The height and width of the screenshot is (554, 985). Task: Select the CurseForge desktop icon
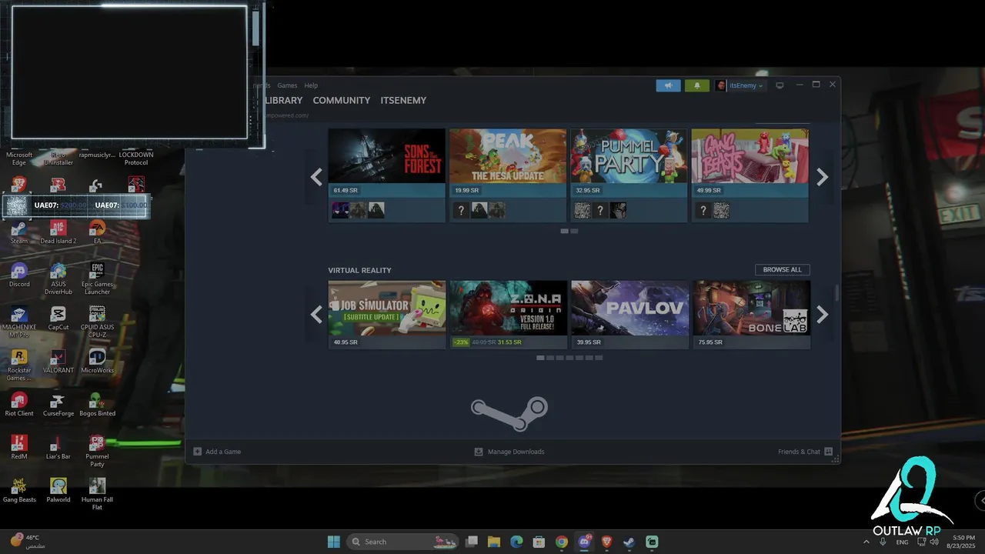(x=58, y=404)
